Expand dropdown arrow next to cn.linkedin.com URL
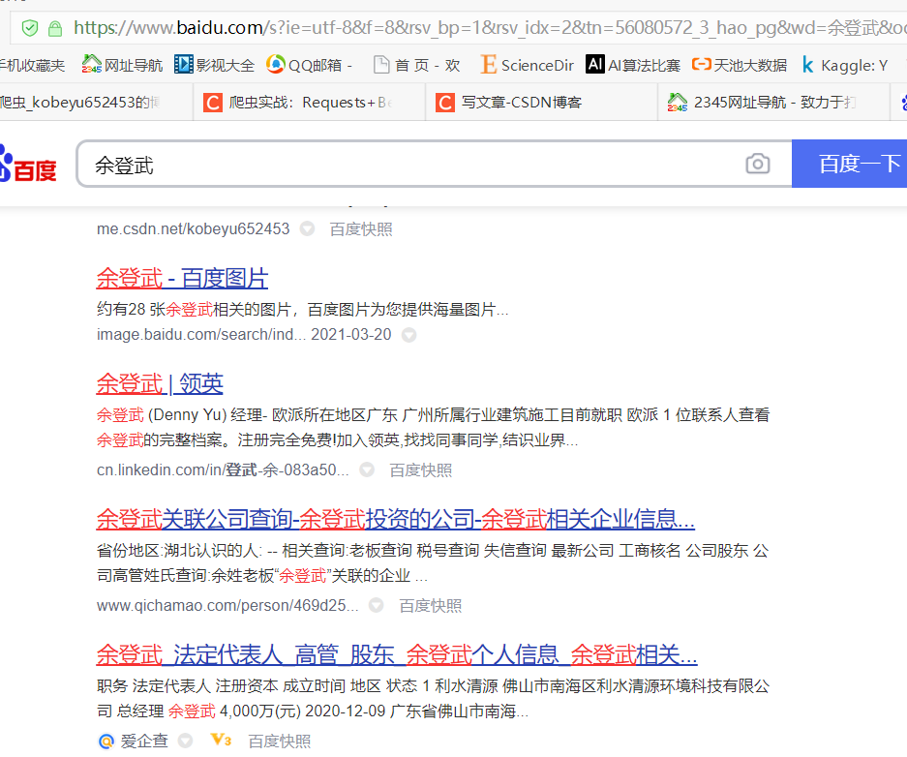Screen dimensions: 907x757 coord(367,469)
